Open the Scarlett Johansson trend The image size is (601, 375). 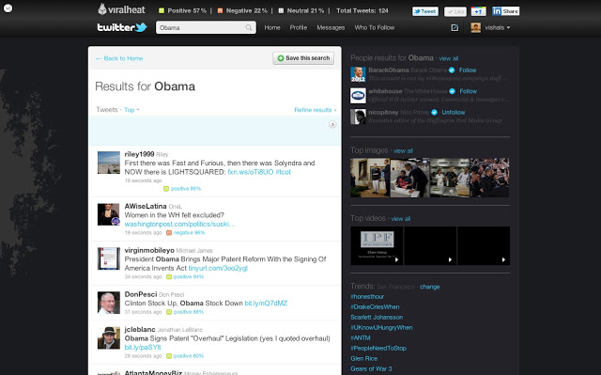click(x=377, y=318)
